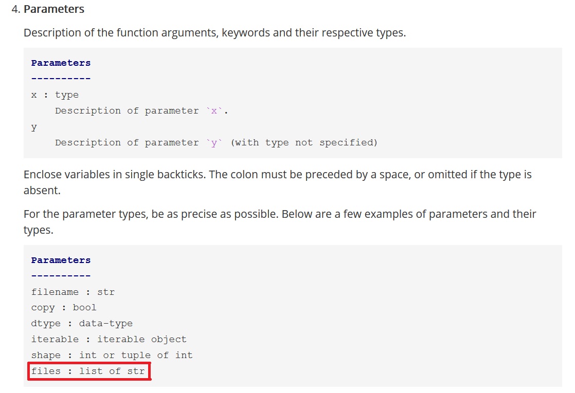
Task: Click the red-highlighted "files : list of str" line
Action: tap(88, 371)
